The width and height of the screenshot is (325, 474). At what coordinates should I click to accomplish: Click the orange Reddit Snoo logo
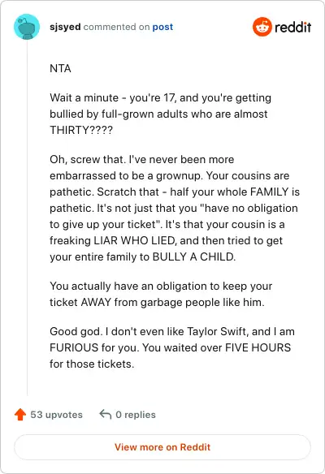262,27
